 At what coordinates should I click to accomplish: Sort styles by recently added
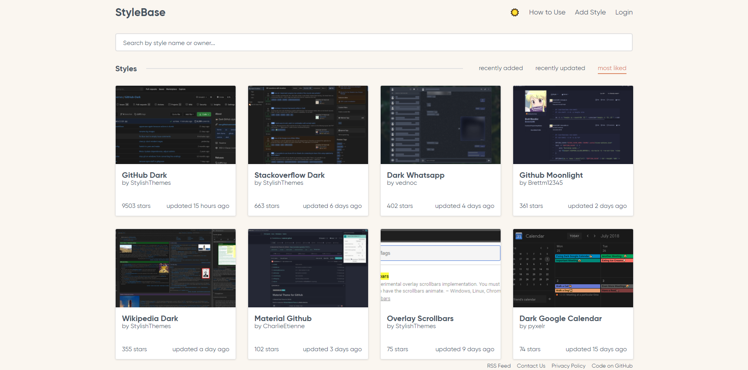click(501, 68)
